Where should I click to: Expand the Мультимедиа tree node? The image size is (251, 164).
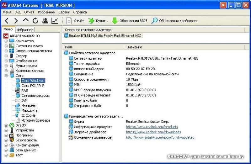pyautogui.click(x=6, y=66)
